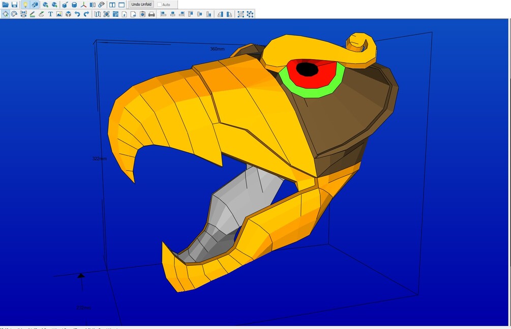
Task: Select the edge color paint tool
Action: 41,14
